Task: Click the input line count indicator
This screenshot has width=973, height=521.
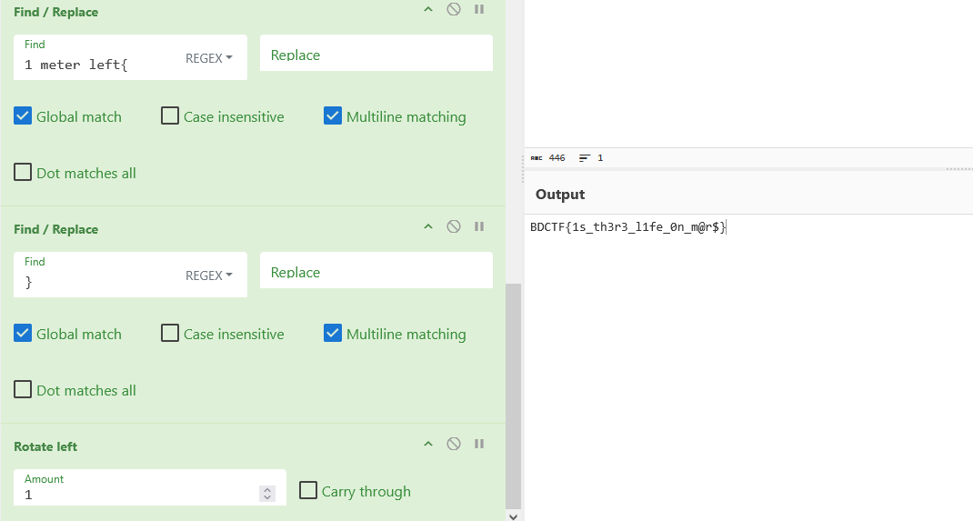Action: click(591, 158)
